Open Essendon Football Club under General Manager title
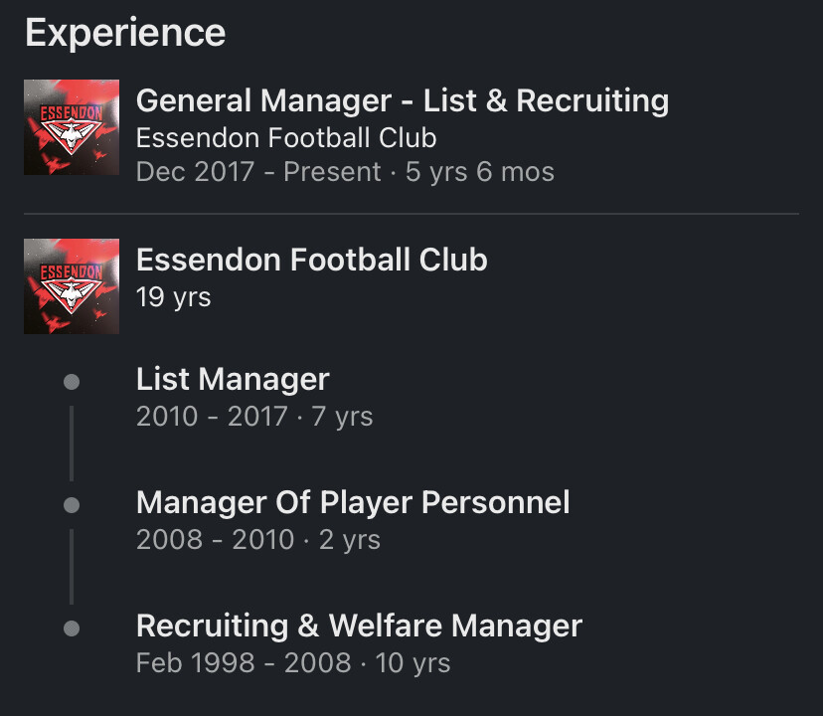Screen dimensions: 823x716 point(286,137)
